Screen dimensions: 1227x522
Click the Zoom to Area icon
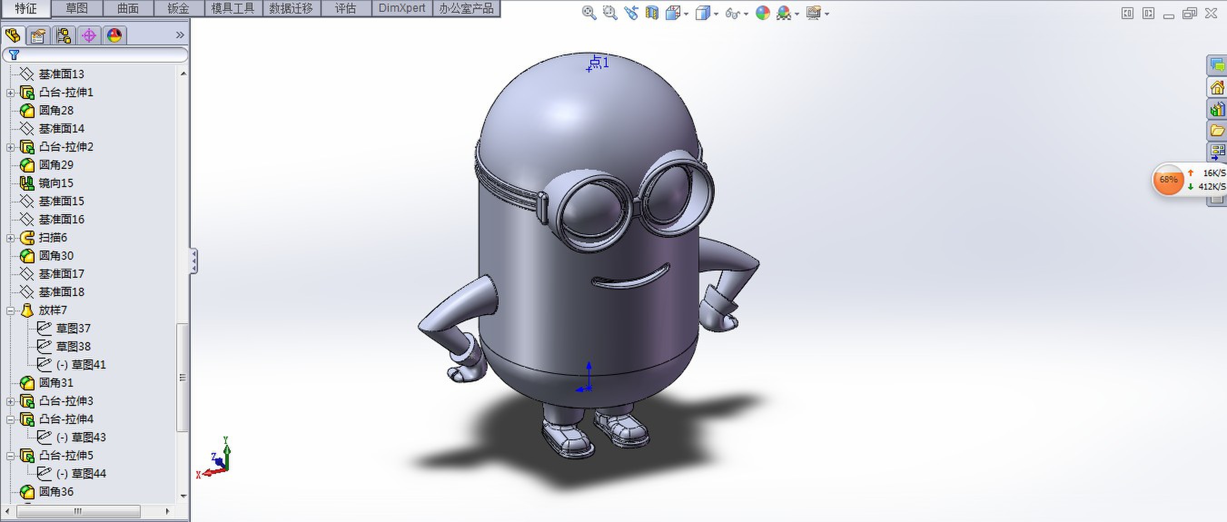coord(610,13)
